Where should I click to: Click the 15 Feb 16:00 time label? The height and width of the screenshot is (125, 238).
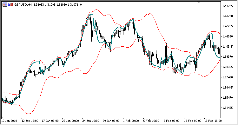(213, 121)
